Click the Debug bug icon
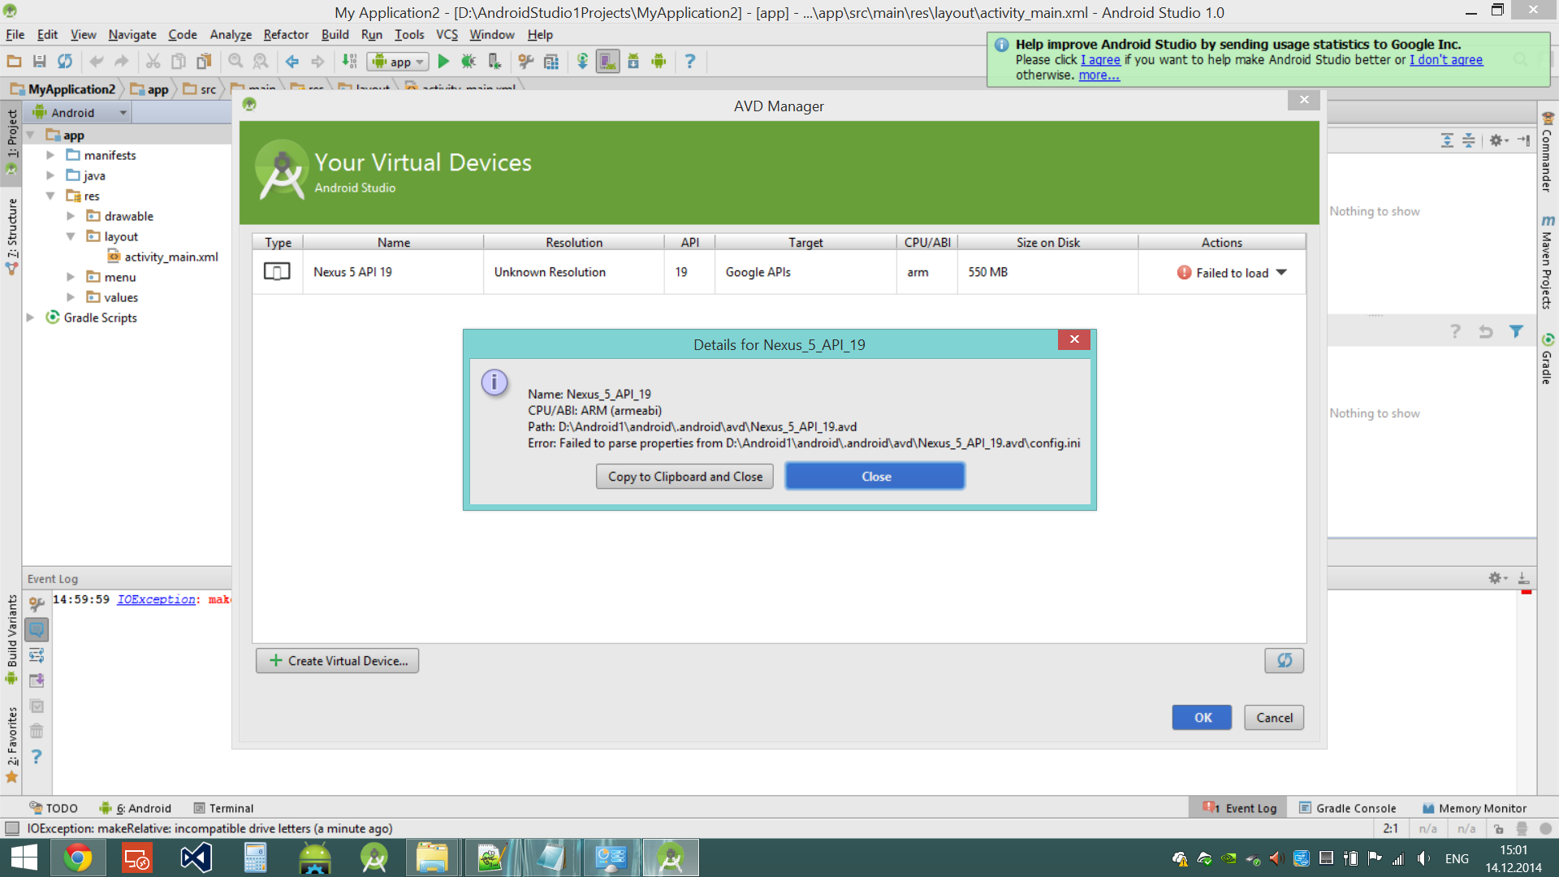 (x=469, y=61)
